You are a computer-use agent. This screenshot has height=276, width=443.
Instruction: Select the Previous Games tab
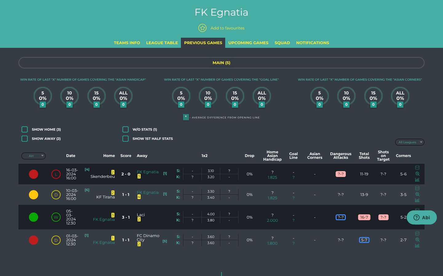pyautogui.click(x=203, y=43)
